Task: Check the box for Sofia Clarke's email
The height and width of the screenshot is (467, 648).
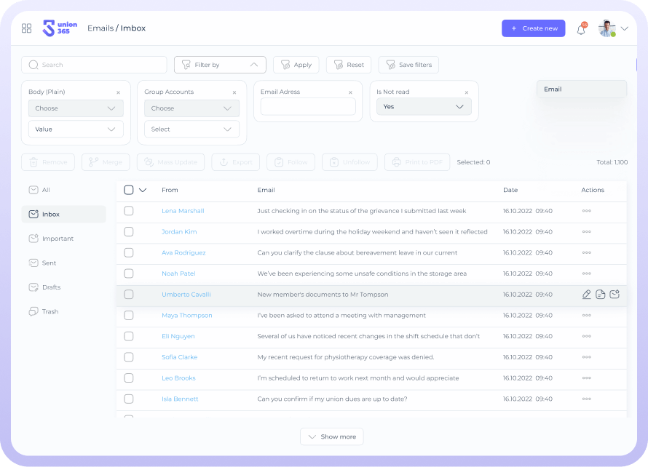Action: click(x=129, y=357)
